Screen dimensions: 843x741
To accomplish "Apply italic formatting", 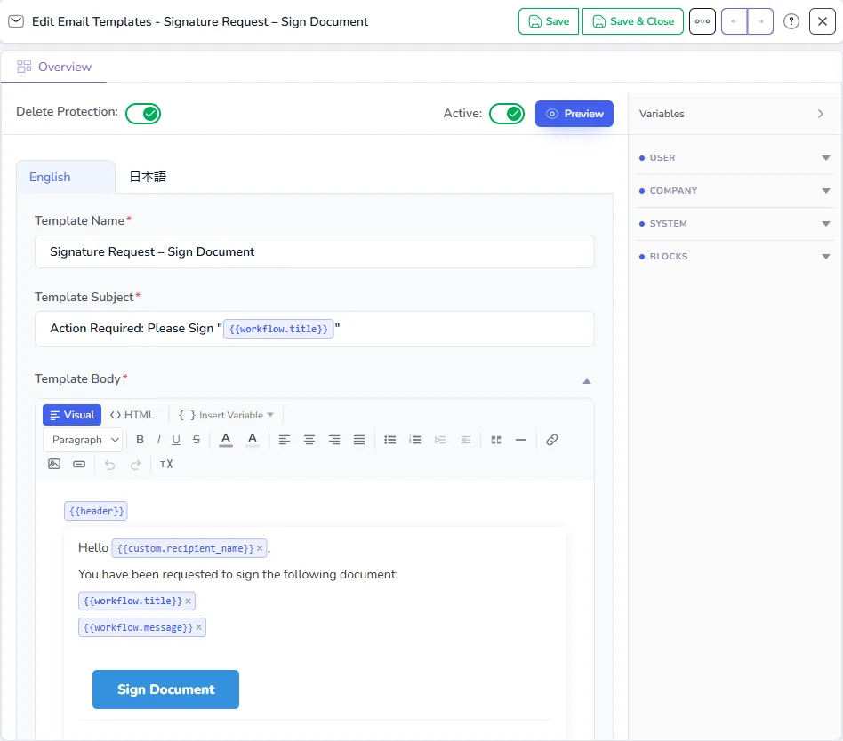I will [158, 440].
